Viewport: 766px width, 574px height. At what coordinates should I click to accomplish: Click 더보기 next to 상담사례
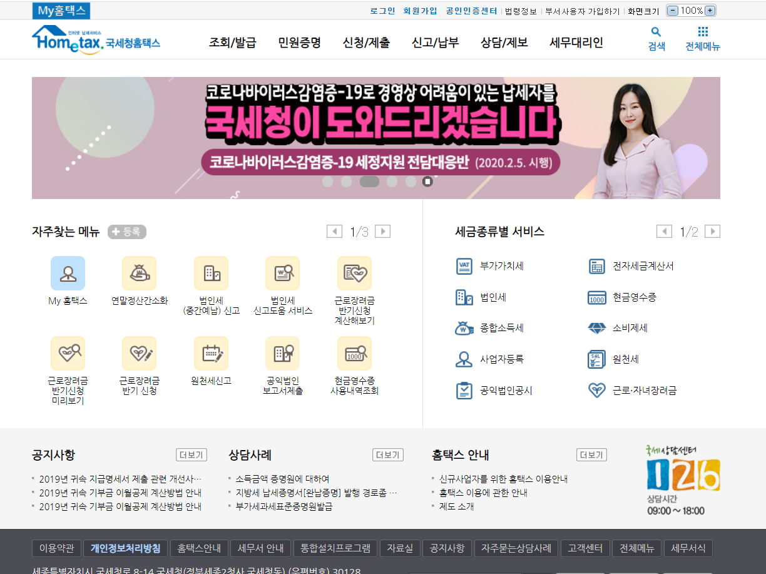click(388, 455)
